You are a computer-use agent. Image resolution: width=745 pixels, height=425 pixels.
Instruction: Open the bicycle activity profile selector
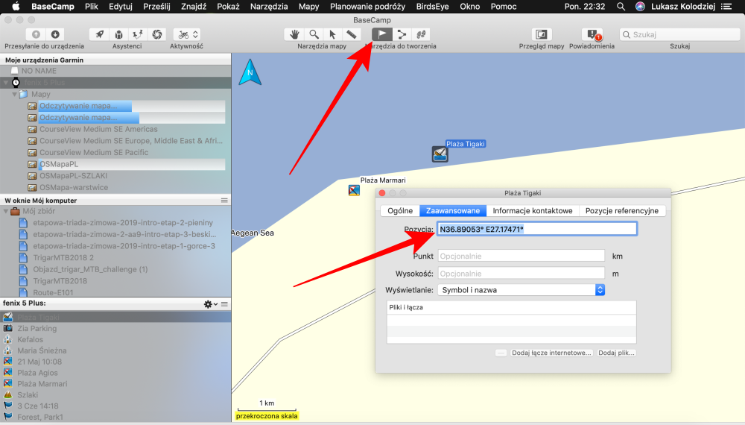pos(187,34)
